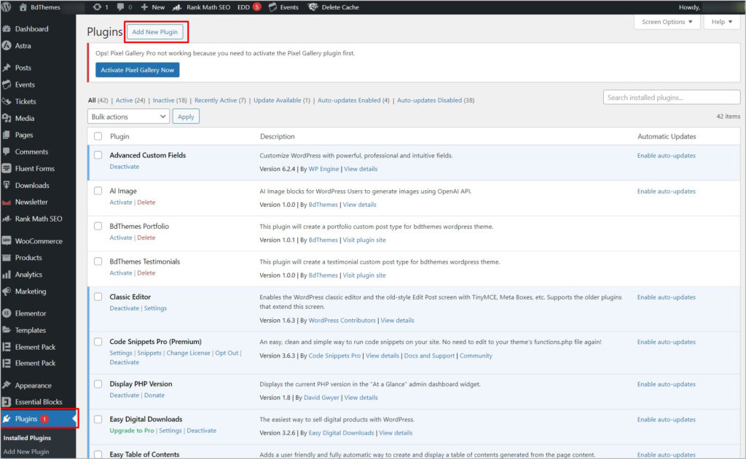
Task: Filter plugins by Active (24)
Action: click(130, 101)
